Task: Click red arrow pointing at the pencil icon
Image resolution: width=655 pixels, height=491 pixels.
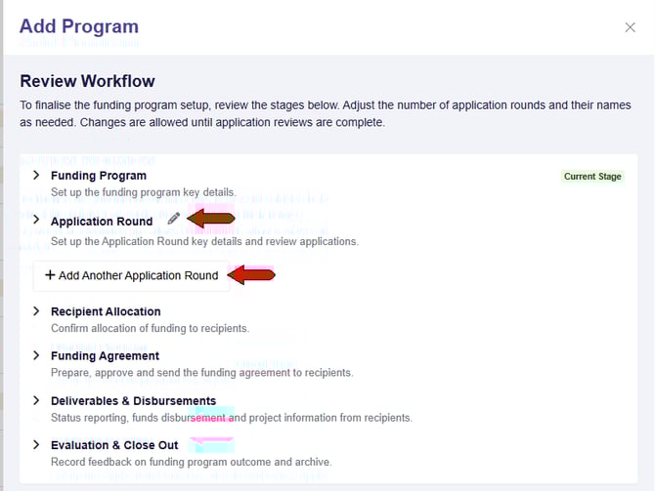Action: tap(210, 219)
